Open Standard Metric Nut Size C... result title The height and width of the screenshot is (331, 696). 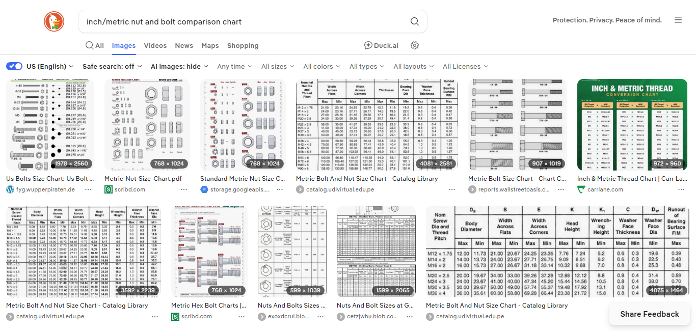click(243, 179)
